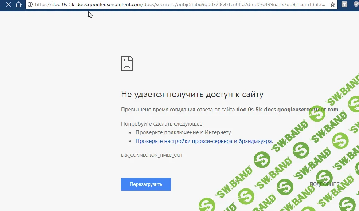This screenshot has height=211, width=359.
Task: Click the heading "Не удается получить доступ к сайту"
Action: 192,94
